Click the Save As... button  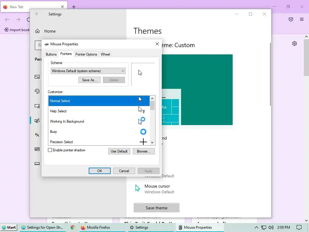89,80
